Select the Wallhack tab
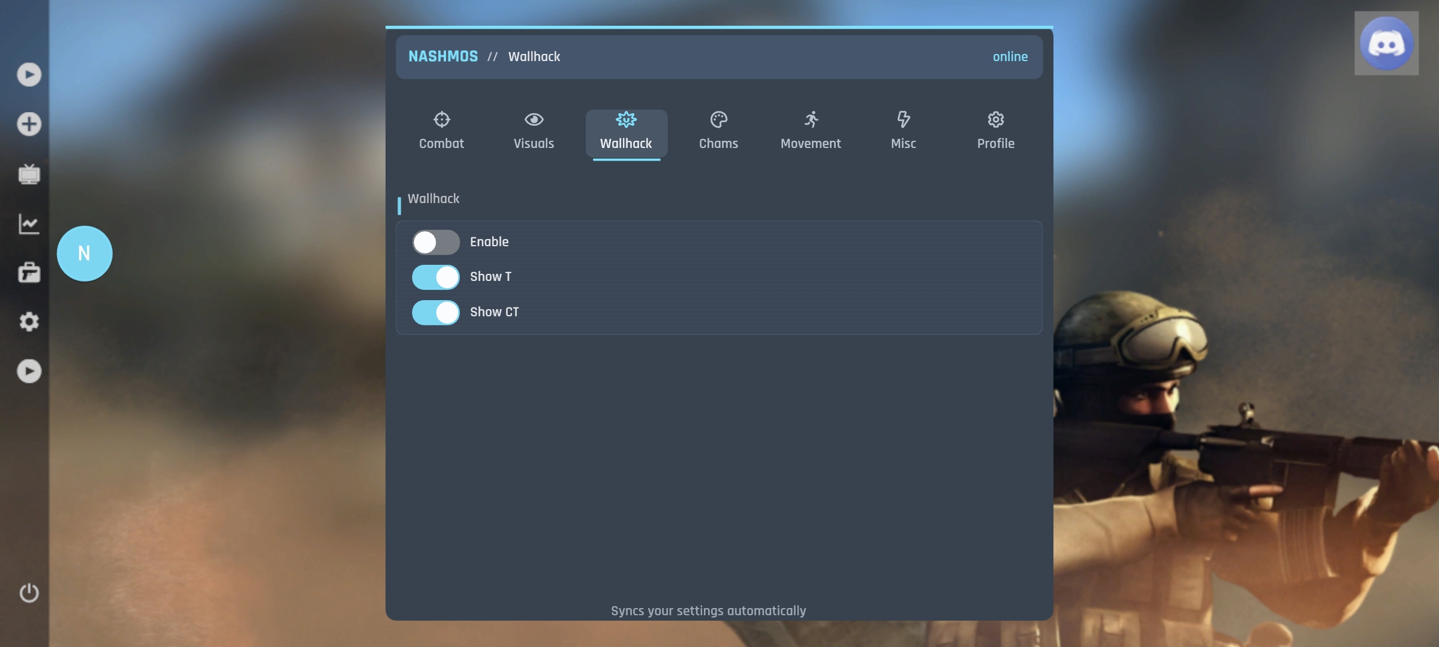The height and width of the screenshot is (647, 1439). point(626,133)
